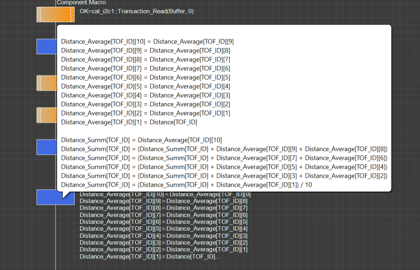
Task: Click the OK=cal_i2c1::Transaction_Read(Buffer, 0) label
Action: (137, 11)
